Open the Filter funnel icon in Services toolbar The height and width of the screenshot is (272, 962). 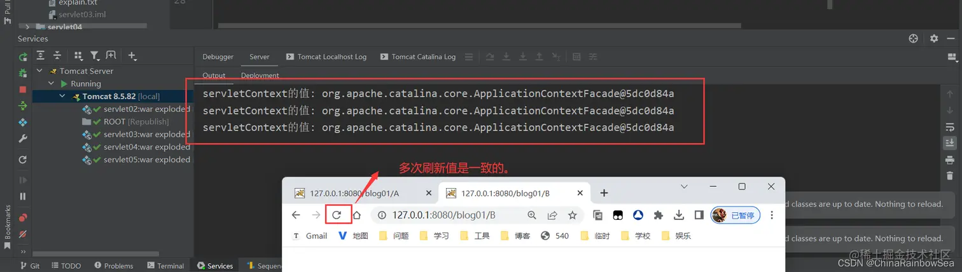[95, 56]
